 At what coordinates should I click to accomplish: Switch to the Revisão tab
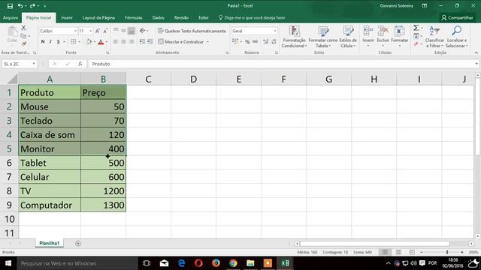tap(181, 18)
